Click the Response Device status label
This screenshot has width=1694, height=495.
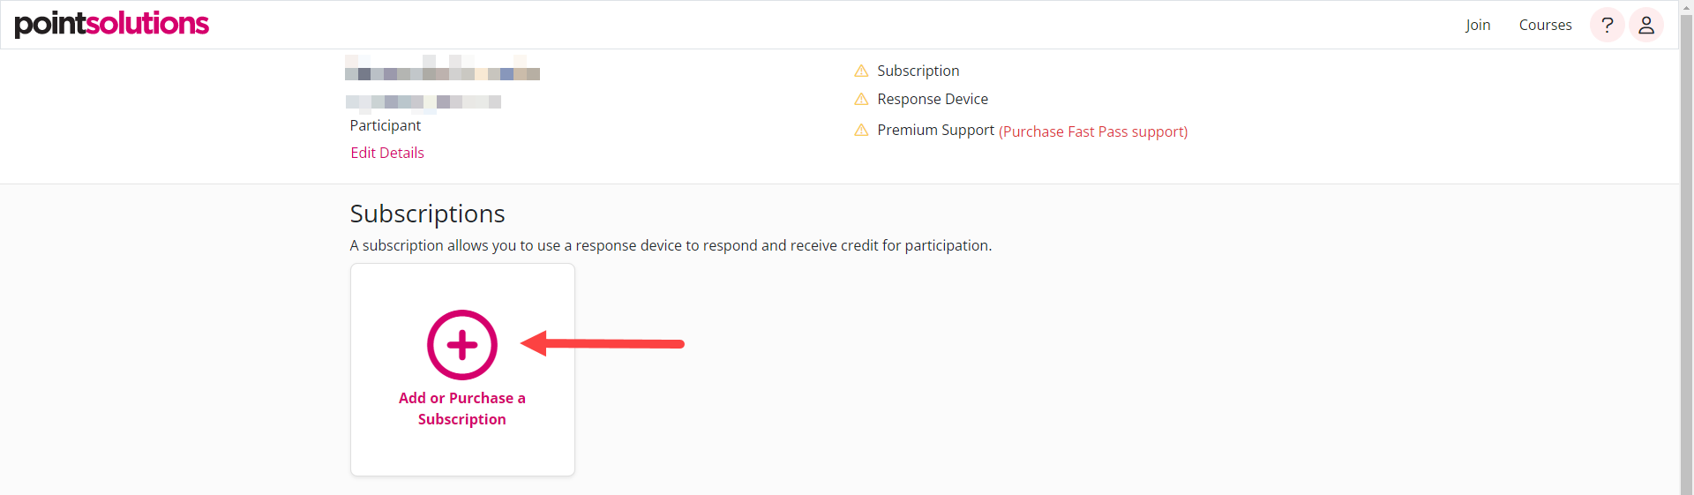coord(933,99)
